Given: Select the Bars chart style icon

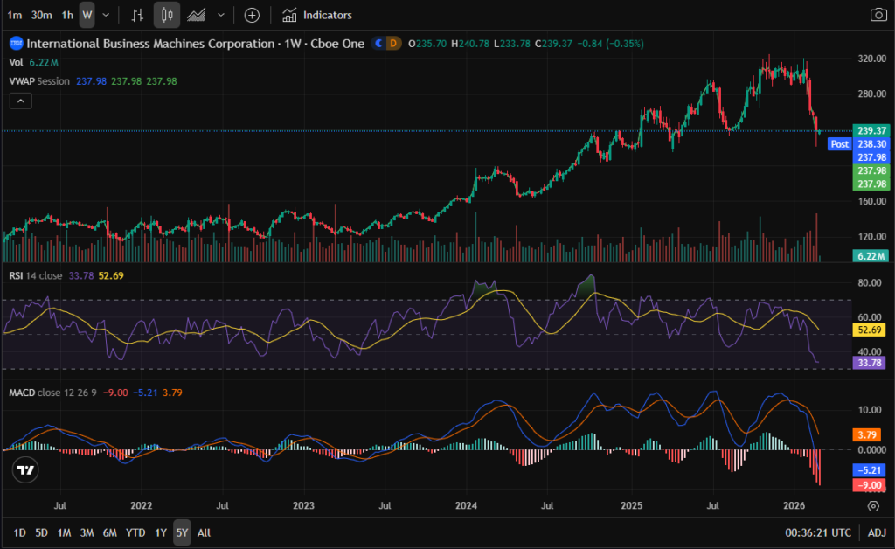Looking at the screenshot, I should point(137,15).
